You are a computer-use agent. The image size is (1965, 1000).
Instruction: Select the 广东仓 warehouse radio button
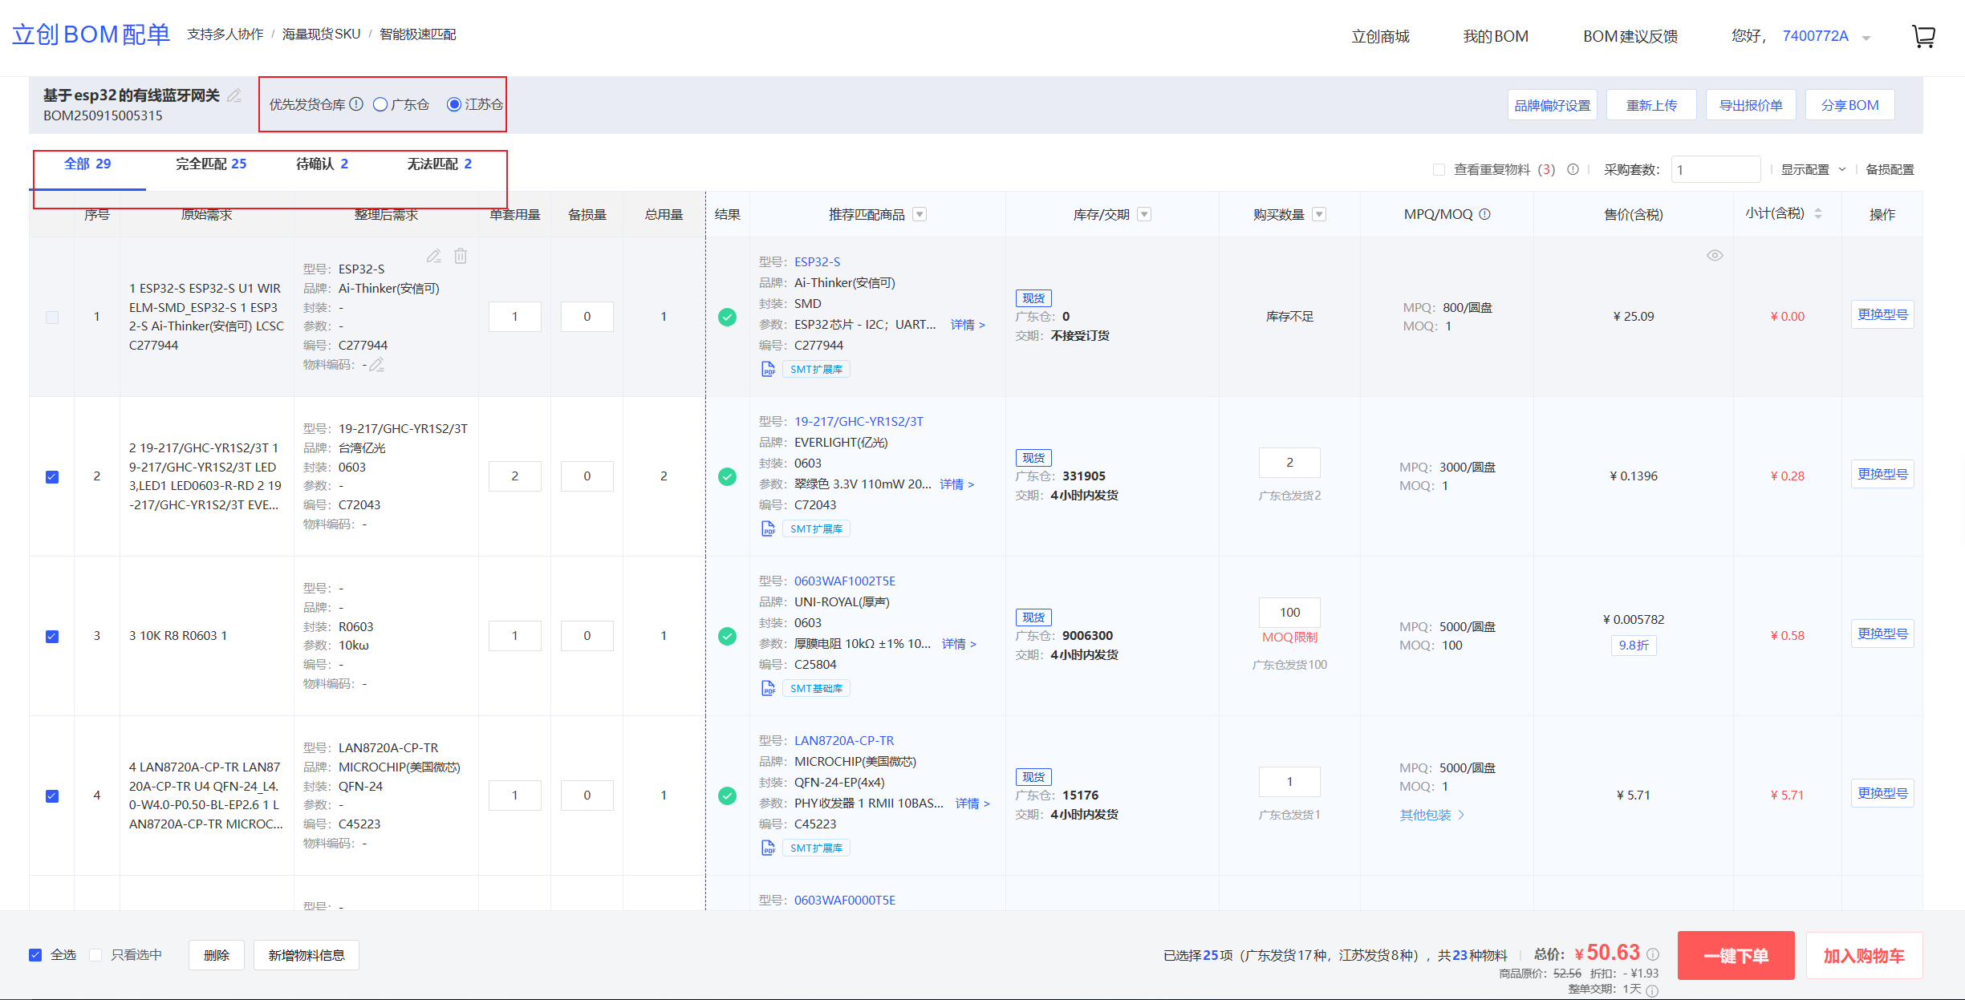click(x=381, y=105)
